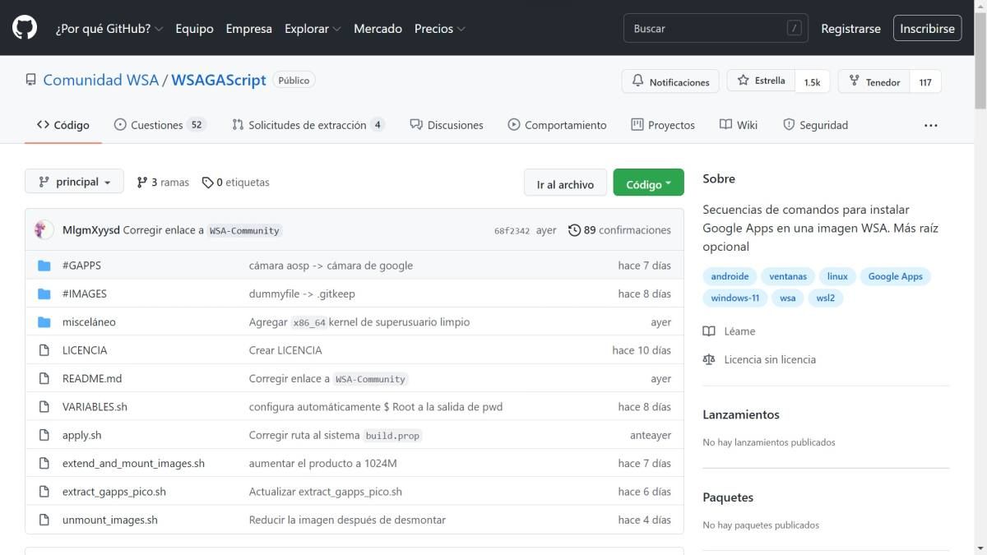Select the androide topic tag
This screenshot has width=987, height=555.
tap(730, 276)
